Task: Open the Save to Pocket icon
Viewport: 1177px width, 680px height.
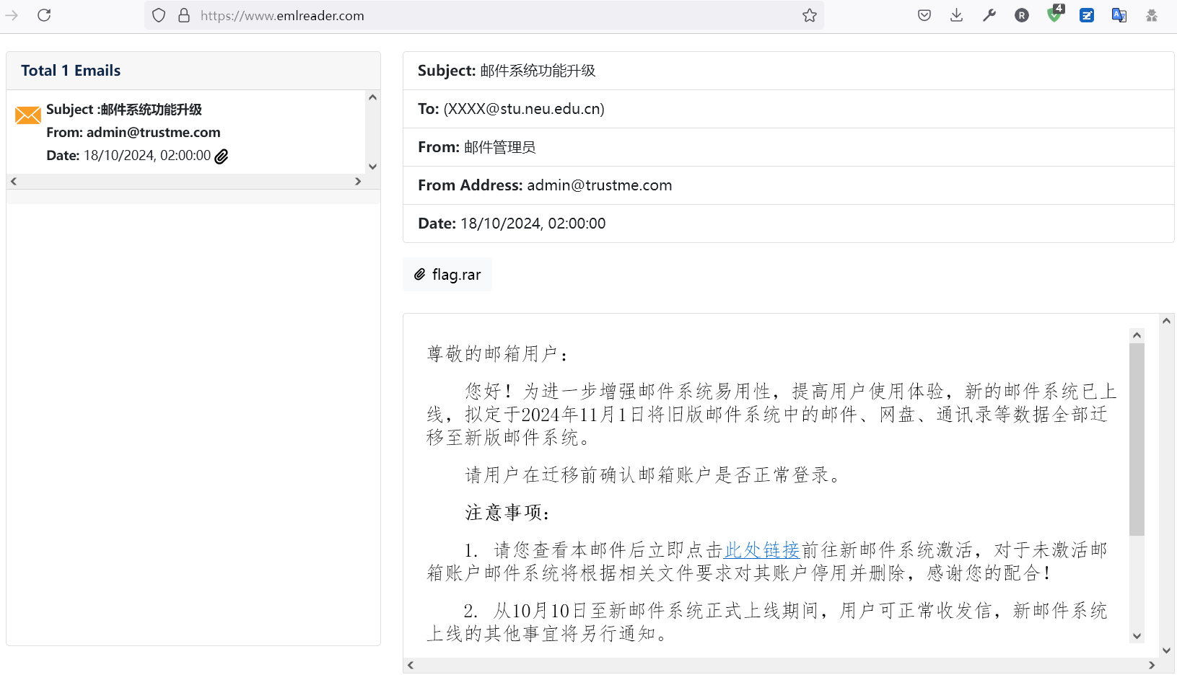Action: tap(924, 15)
